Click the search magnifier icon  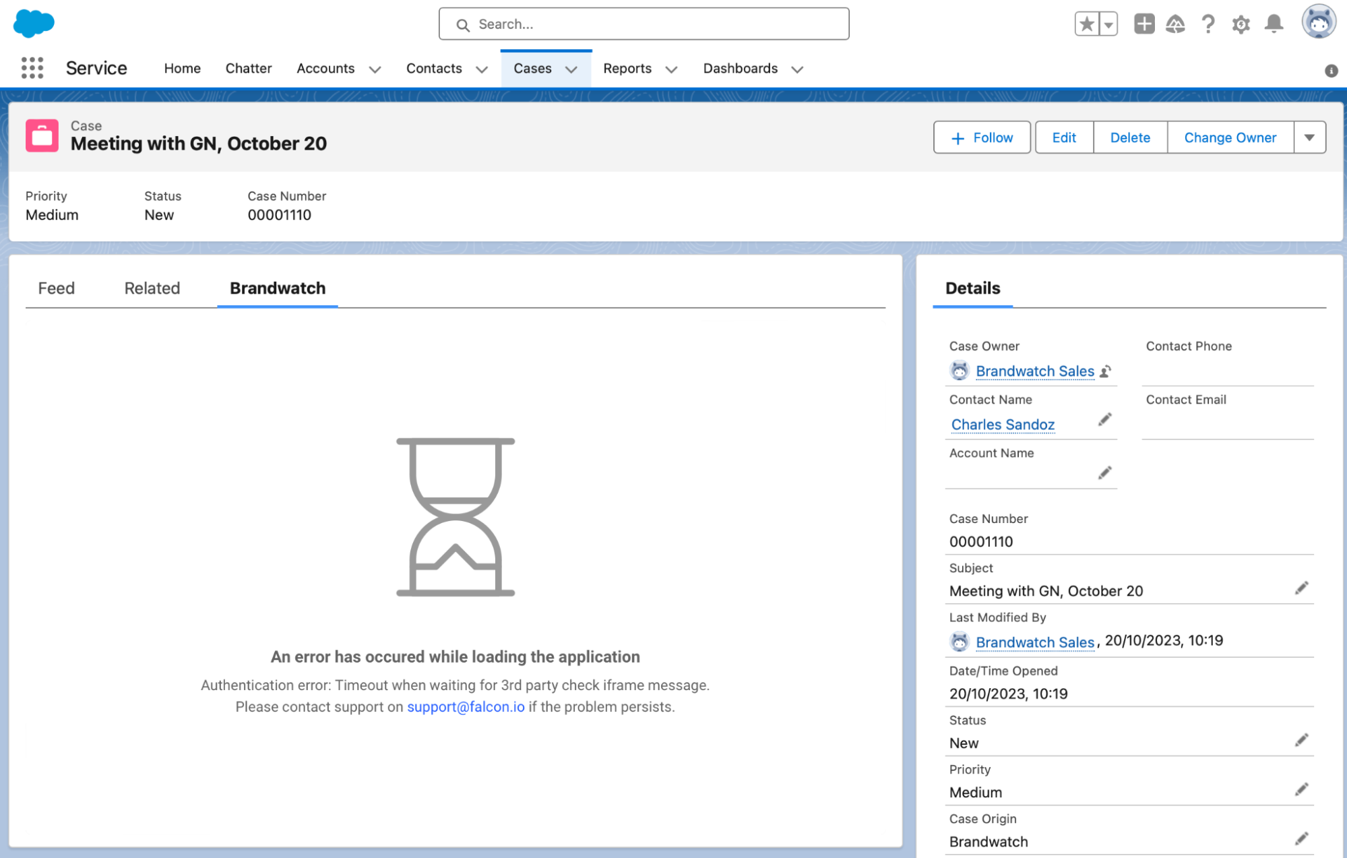(463, 25)
